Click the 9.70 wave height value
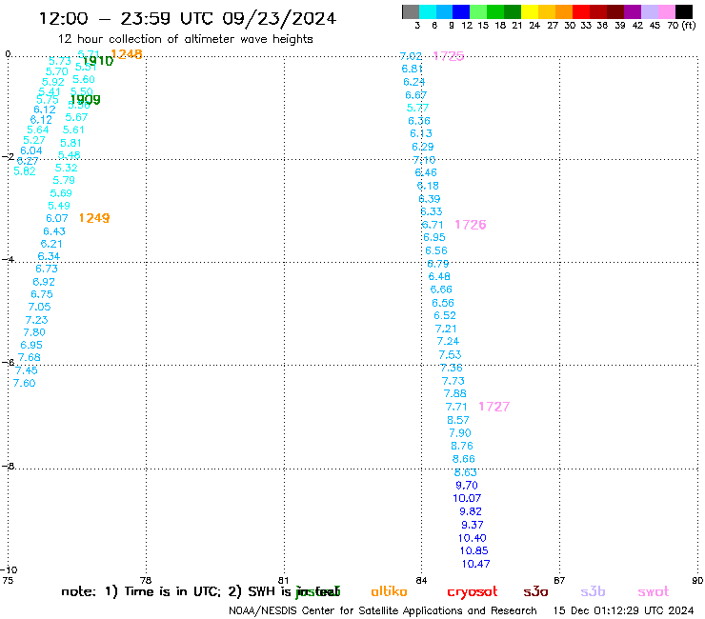The width and height of the screenshot is (705, 619). tap(467, 486)
